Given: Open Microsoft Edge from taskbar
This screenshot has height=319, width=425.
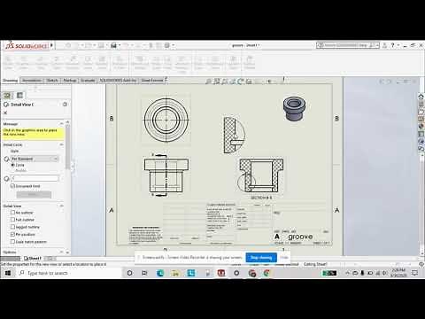Looking at the screenshot, I should pyautogui.click(x=160, y=273).
